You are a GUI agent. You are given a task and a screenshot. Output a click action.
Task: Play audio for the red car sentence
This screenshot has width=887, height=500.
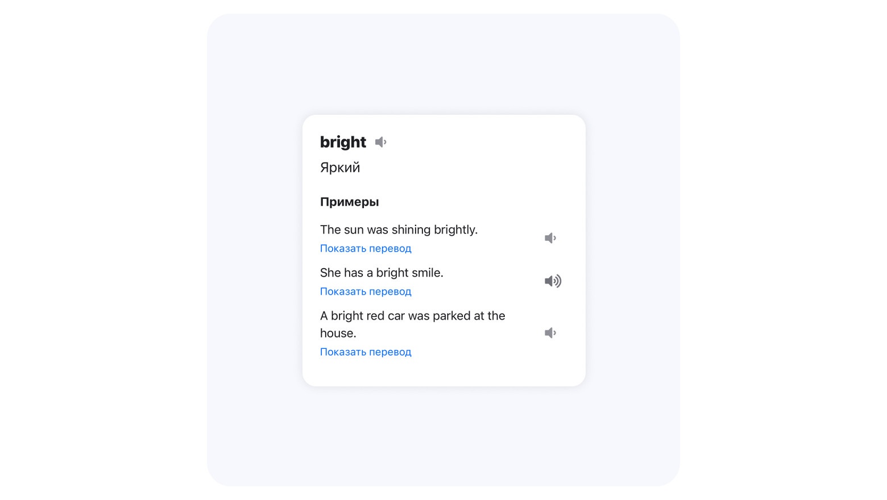(x=550, y=333)
